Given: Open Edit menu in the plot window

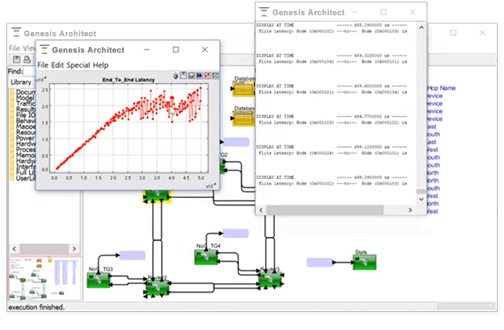Looking at the screenshot, I should pyautogui.click(x=58, y=65).
